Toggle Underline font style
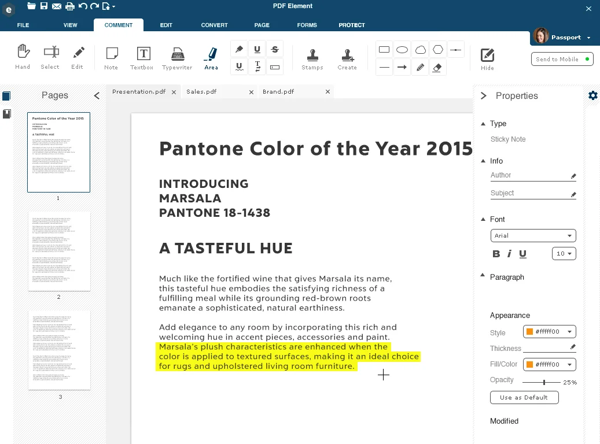This screenshot has width=600, height=444. point(522,254)
